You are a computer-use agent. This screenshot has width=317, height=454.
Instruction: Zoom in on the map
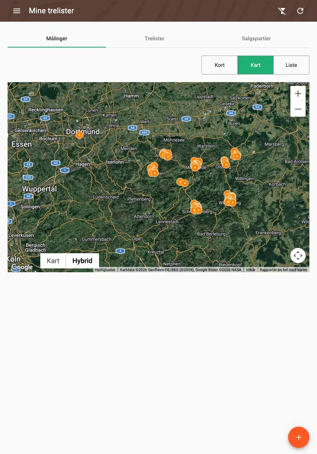tap(298, 94)
